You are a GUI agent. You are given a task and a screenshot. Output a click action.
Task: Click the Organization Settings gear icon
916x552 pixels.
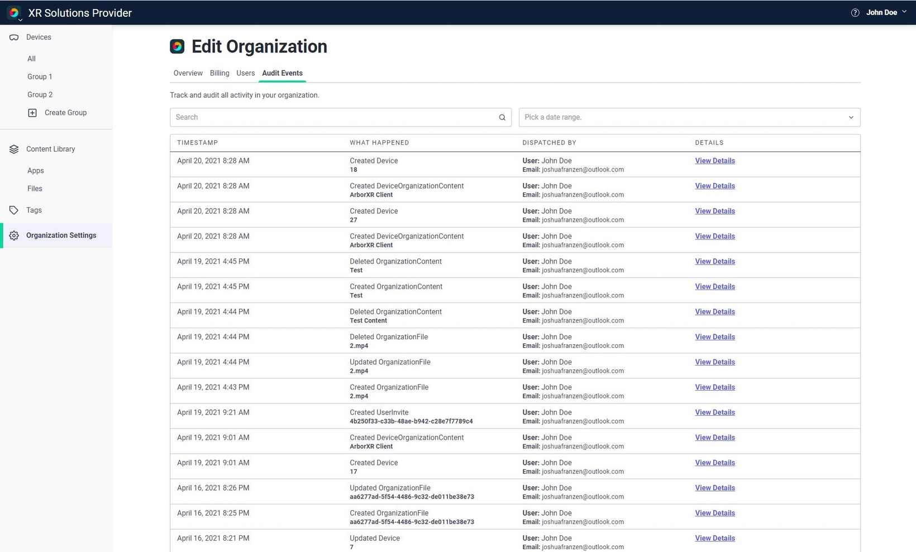pos(14,236)
